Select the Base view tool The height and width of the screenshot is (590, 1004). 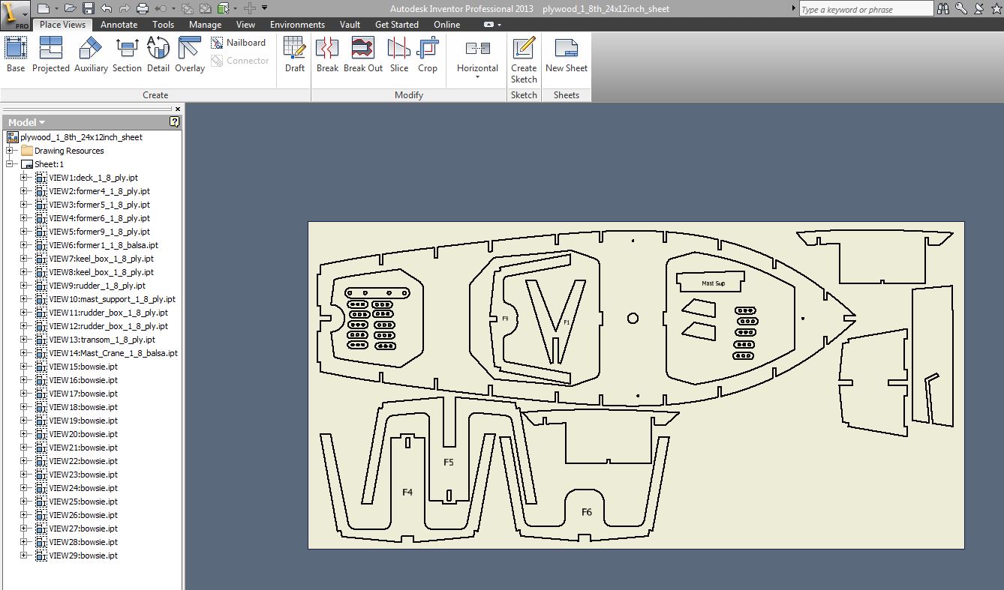click(x=16, y=55)
